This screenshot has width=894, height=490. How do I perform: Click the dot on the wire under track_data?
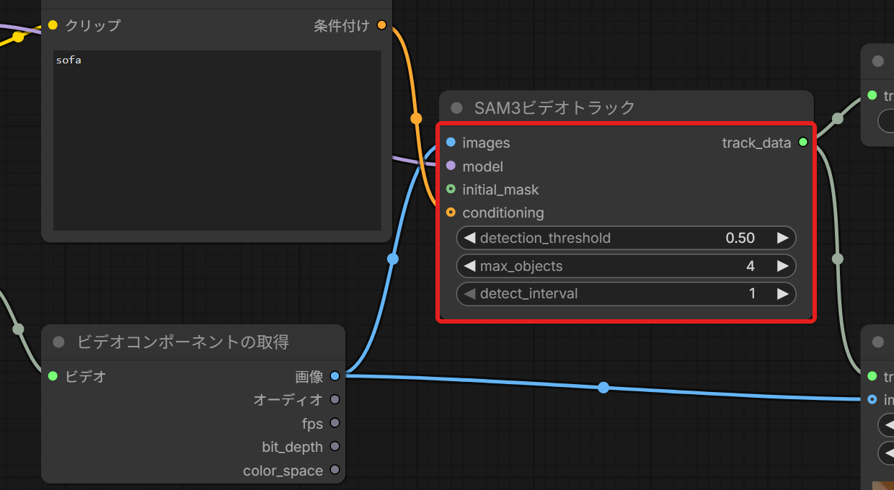[x=837, y=259]
